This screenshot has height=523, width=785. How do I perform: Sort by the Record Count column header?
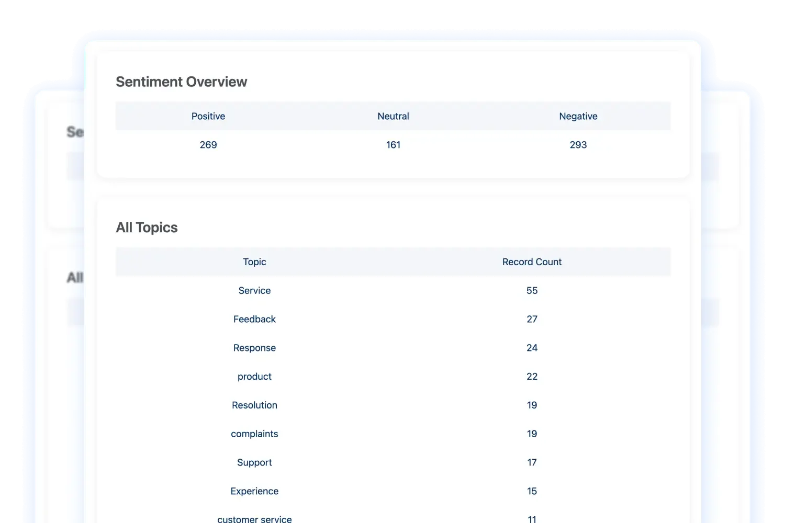(532, 261)
